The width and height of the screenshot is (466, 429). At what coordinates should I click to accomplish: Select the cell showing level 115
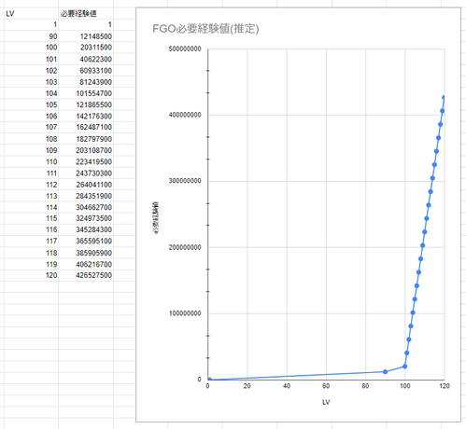[31, 218]
